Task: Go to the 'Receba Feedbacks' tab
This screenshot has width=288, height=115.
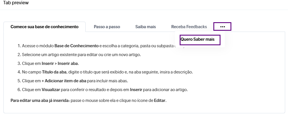Action: [189, 27]
